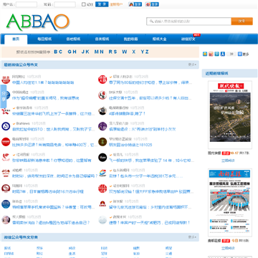The image size is (258, 258).
Task: Expand more sharing options plus icon
Action: tap(240, 54)
